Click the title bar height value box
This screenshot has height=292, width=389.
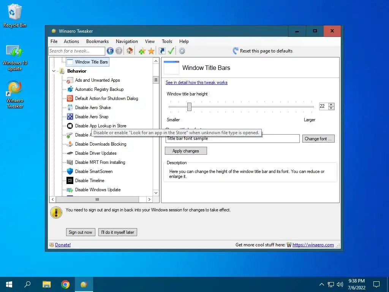coord(324,106)
